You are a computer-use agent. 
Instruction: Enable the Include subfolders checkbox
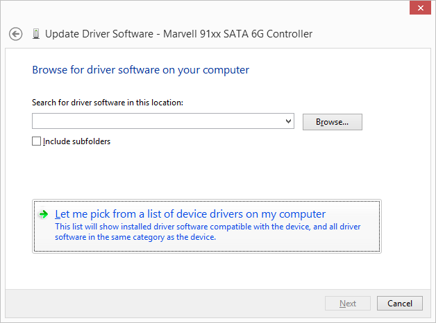pyautogui.click(x=36, y=141)
